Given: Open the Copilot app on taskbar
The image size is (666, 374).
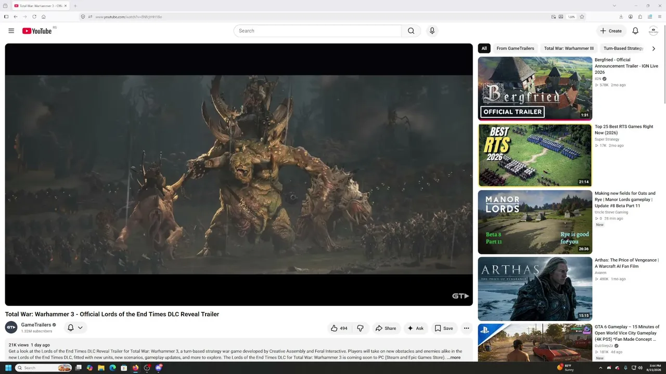Looking at the screenshot, I should coord(89,368).
